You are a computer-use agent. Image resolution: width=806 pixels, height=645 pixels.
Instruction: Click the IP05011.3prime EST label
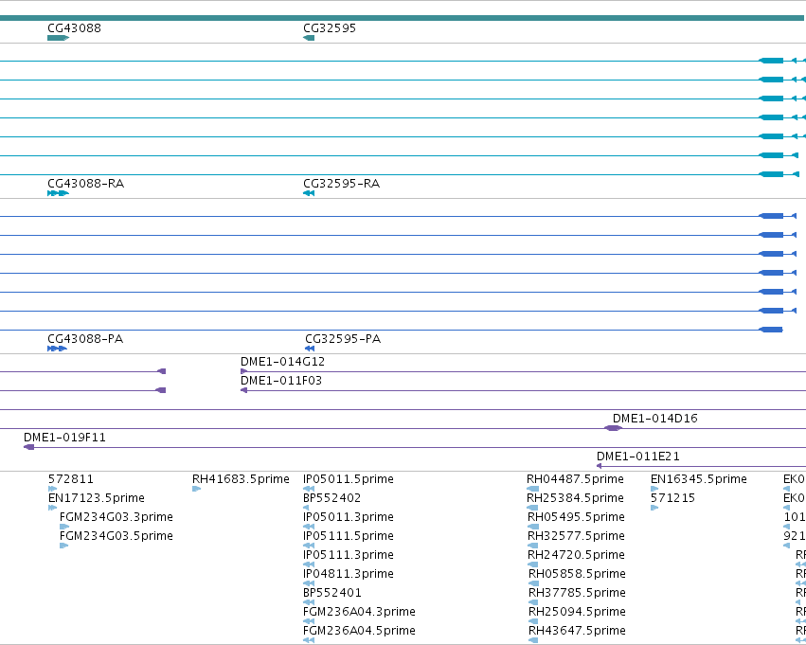click(x=349, y=517)
